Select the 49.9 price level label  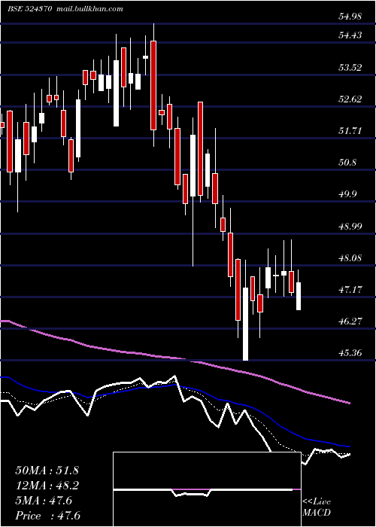[347, 194]
